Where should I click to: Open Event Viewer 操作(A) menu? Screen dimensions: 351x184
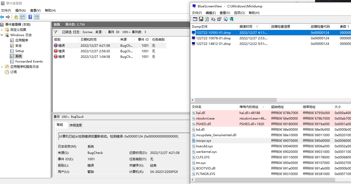(21, 11)
